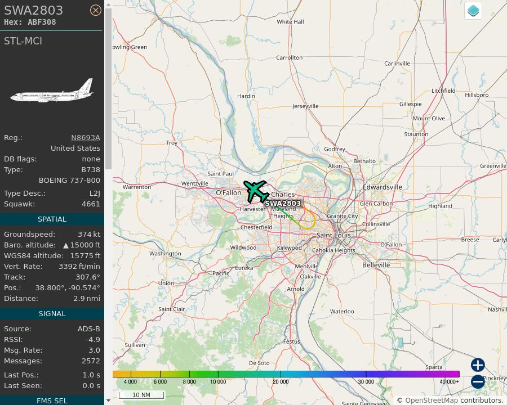Zoom in using the plus icon
Screen dimensions: 507x405
[477, 365]
